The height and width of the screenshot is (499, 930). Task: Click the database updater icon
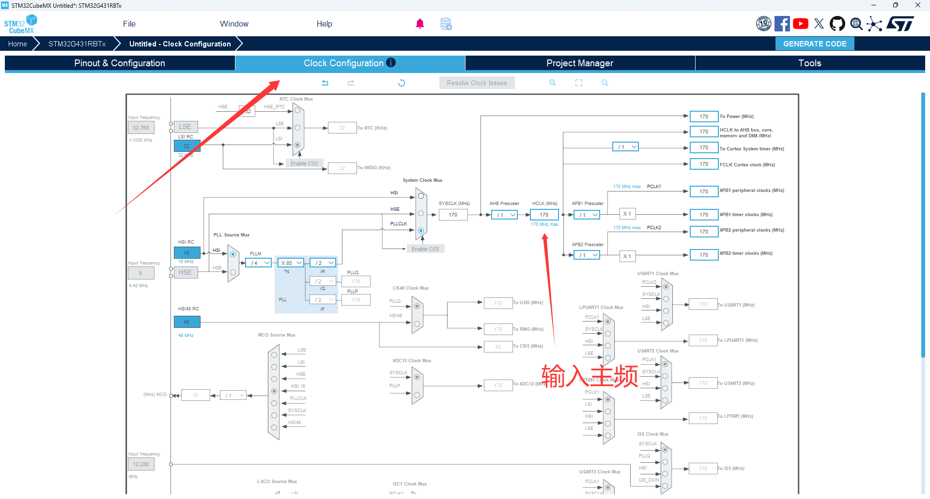pos(446,24)
